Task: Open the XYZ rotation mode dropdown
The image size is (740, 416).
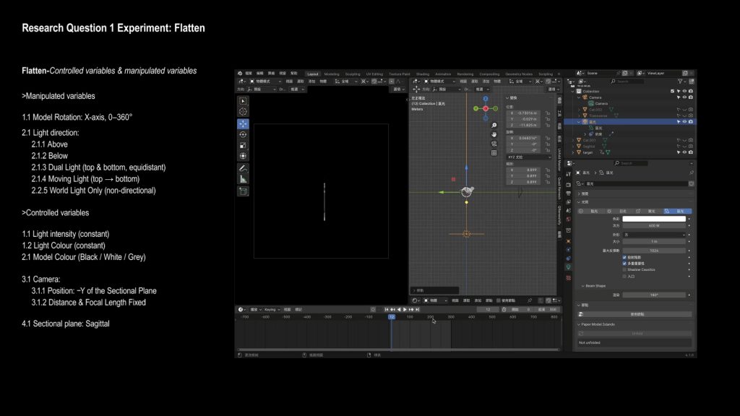Action: 528,157
